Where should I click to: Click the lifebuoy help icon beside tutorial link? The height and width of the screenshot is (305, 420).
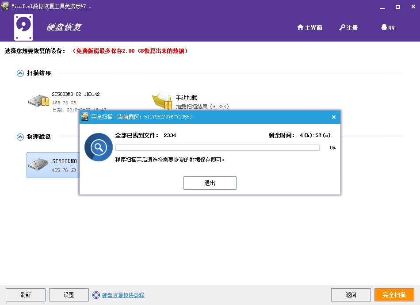(96, 295)
